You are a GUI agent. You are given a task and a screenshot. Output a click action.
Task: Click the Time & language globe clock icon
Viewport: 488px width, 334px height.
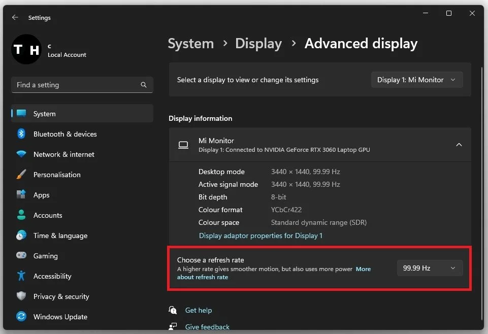21,235
